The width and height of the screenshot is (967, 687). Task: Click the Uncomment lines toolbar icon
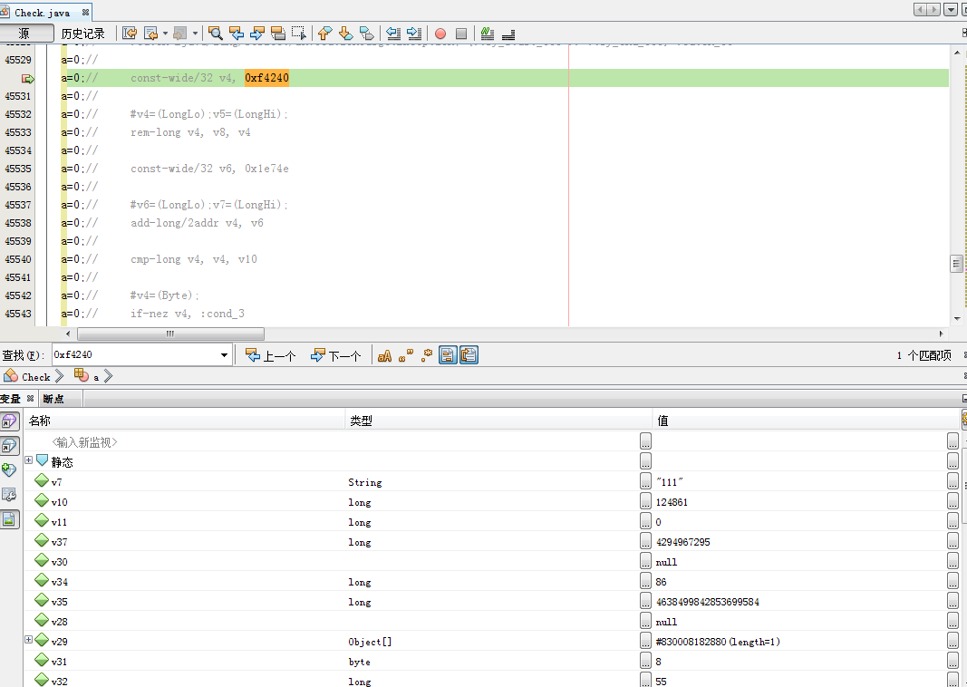(x=508, y=34)
